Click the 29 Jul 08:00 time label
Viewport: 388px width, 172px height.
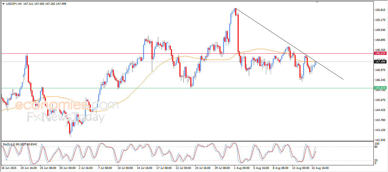point(223,168)
